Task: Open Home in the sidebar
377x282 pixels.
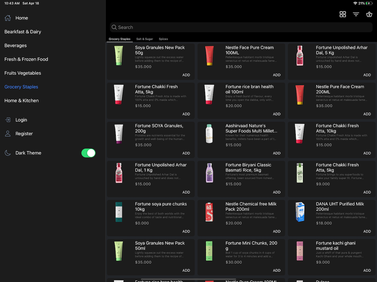Action: [x=22, y=18]
